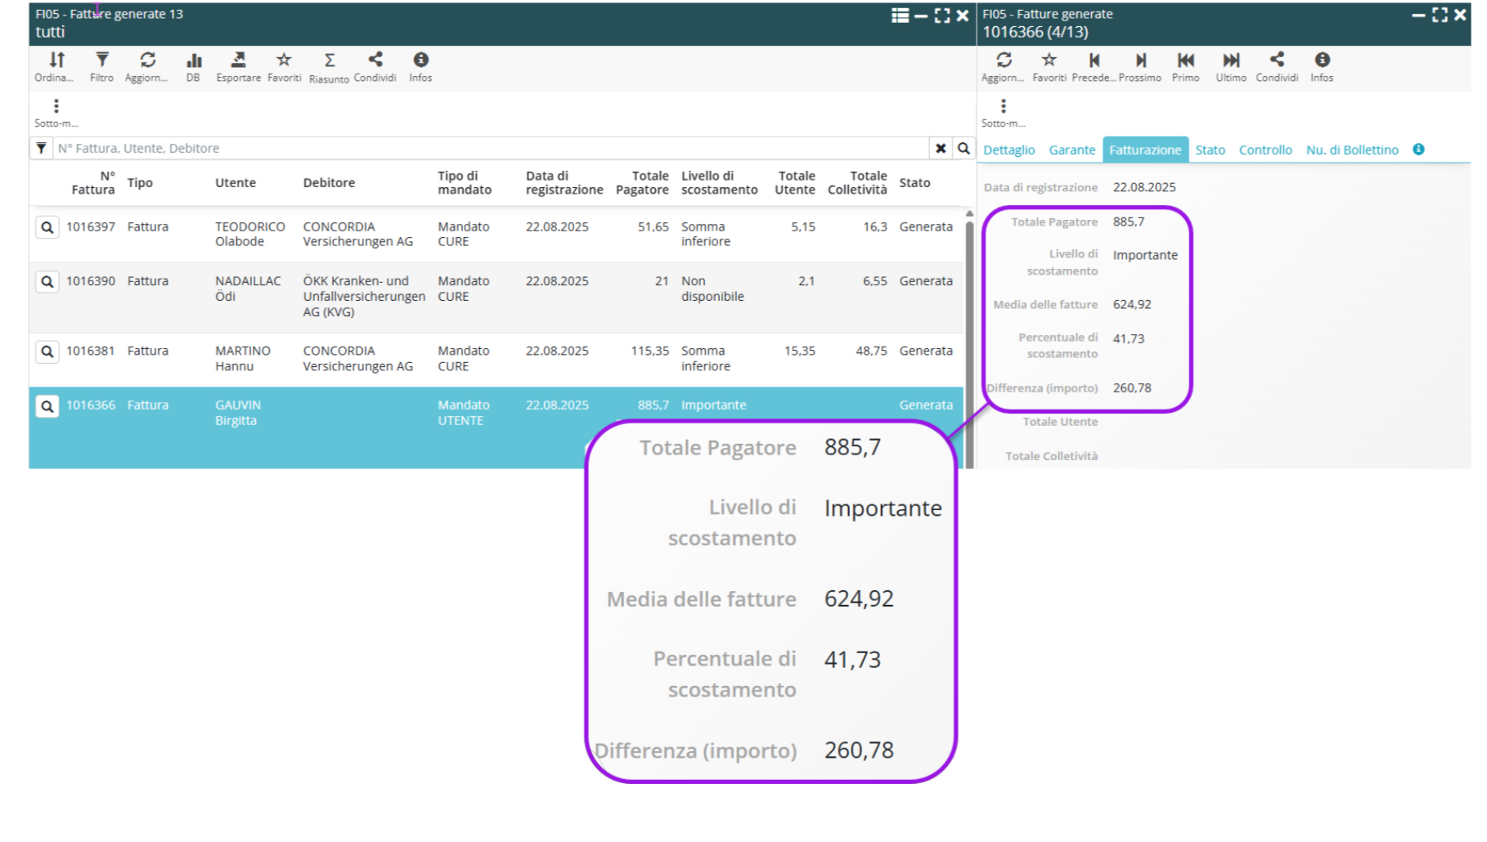
Task: Open invoice 1016397 magnifier button
Action: point(47,227)
